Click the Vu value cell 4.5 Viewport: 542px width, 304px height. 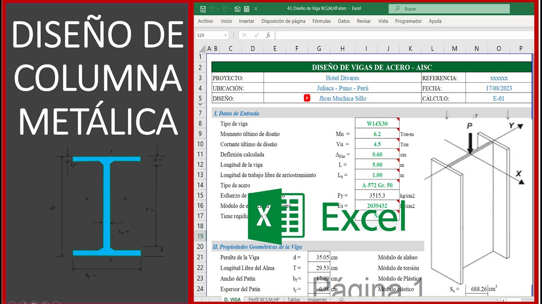(377, 144)
